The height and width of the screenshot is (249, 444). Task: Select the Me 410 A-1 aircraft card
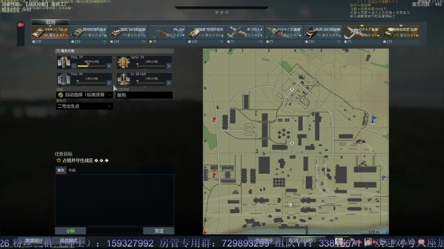(284, 32)
